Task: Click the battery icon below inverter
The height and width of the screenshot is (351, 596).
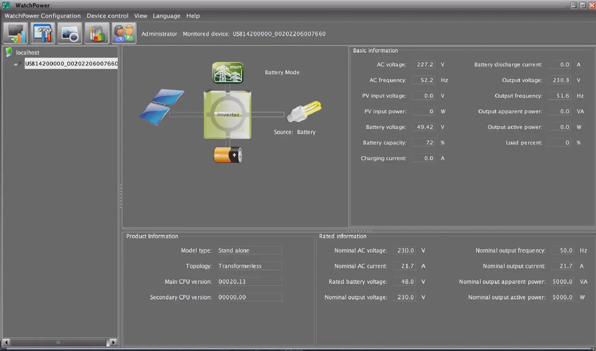Action: [x=228, y=155]
